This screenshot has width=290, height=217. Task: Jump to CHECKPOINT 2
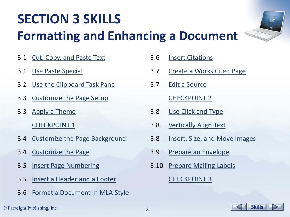coord(190,98)
